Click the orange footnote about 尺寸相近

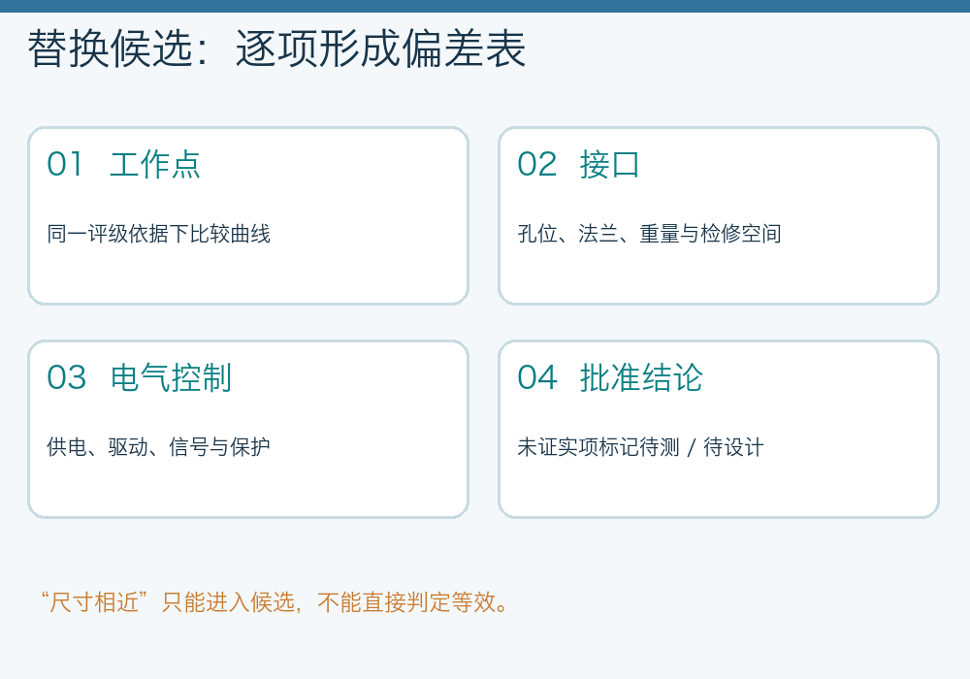pos(275,601)
